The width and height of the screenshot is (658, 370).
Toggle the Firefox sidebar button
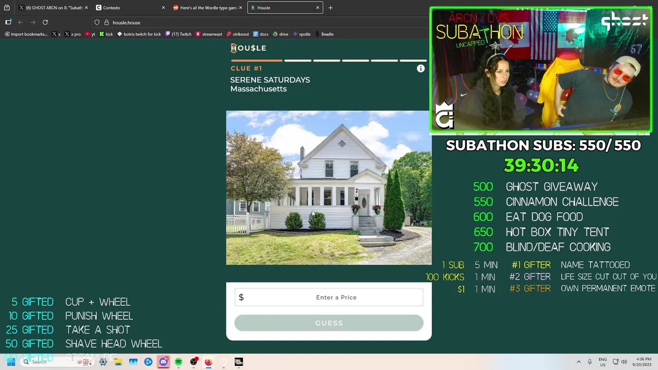pyautogui.click(x=8, y=22)
